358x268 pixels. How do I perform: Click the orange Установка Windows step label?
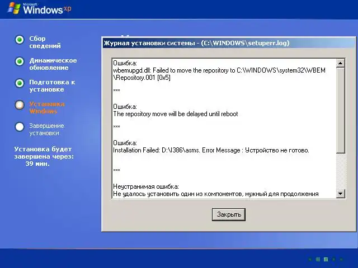(47, 108)
